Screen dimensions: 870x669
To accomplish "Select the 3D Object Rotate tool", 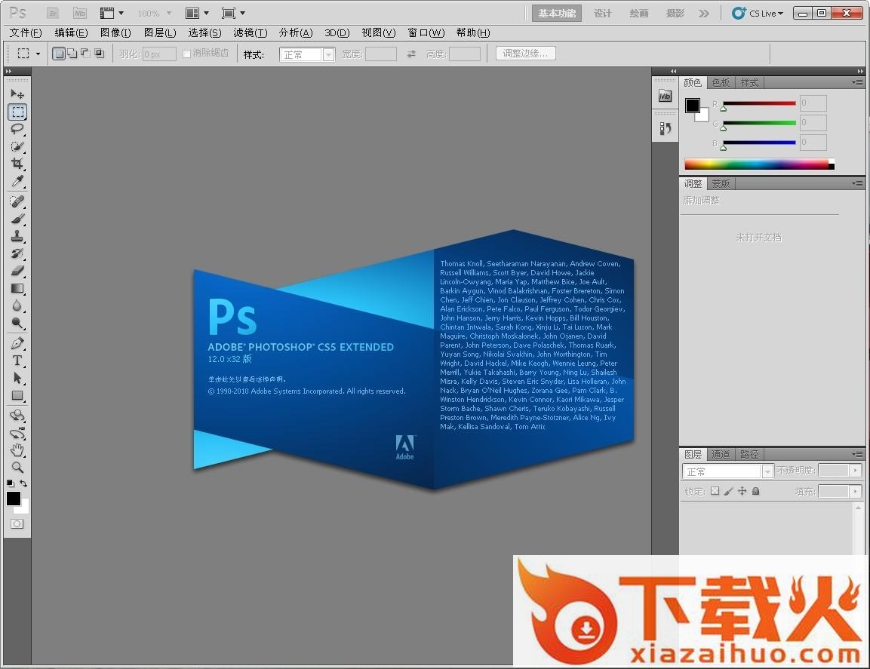I will [17, 416].
